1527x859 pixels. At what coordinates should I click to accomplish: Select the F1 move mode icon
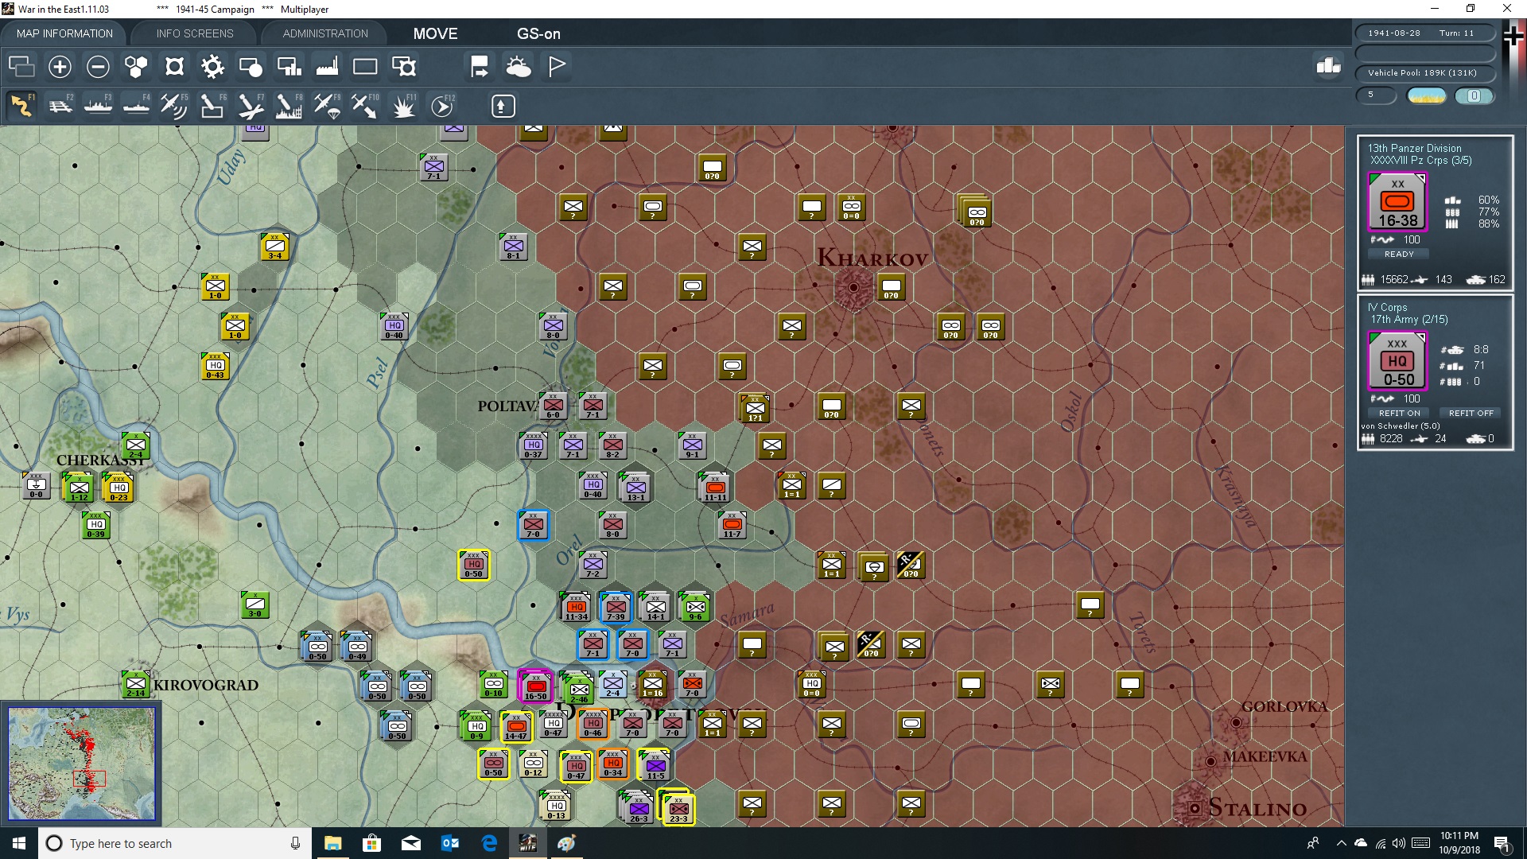(21, 106)
